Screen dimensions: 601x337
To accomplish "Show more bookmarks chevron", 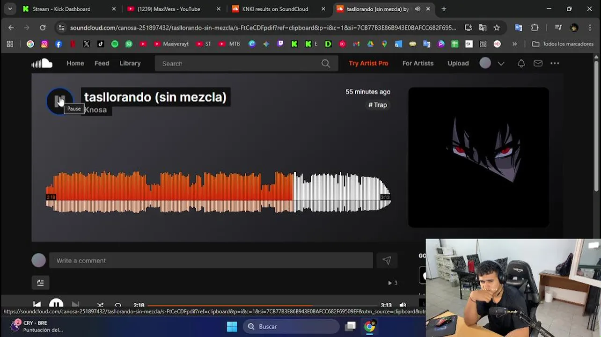I will tap(514, 44).
